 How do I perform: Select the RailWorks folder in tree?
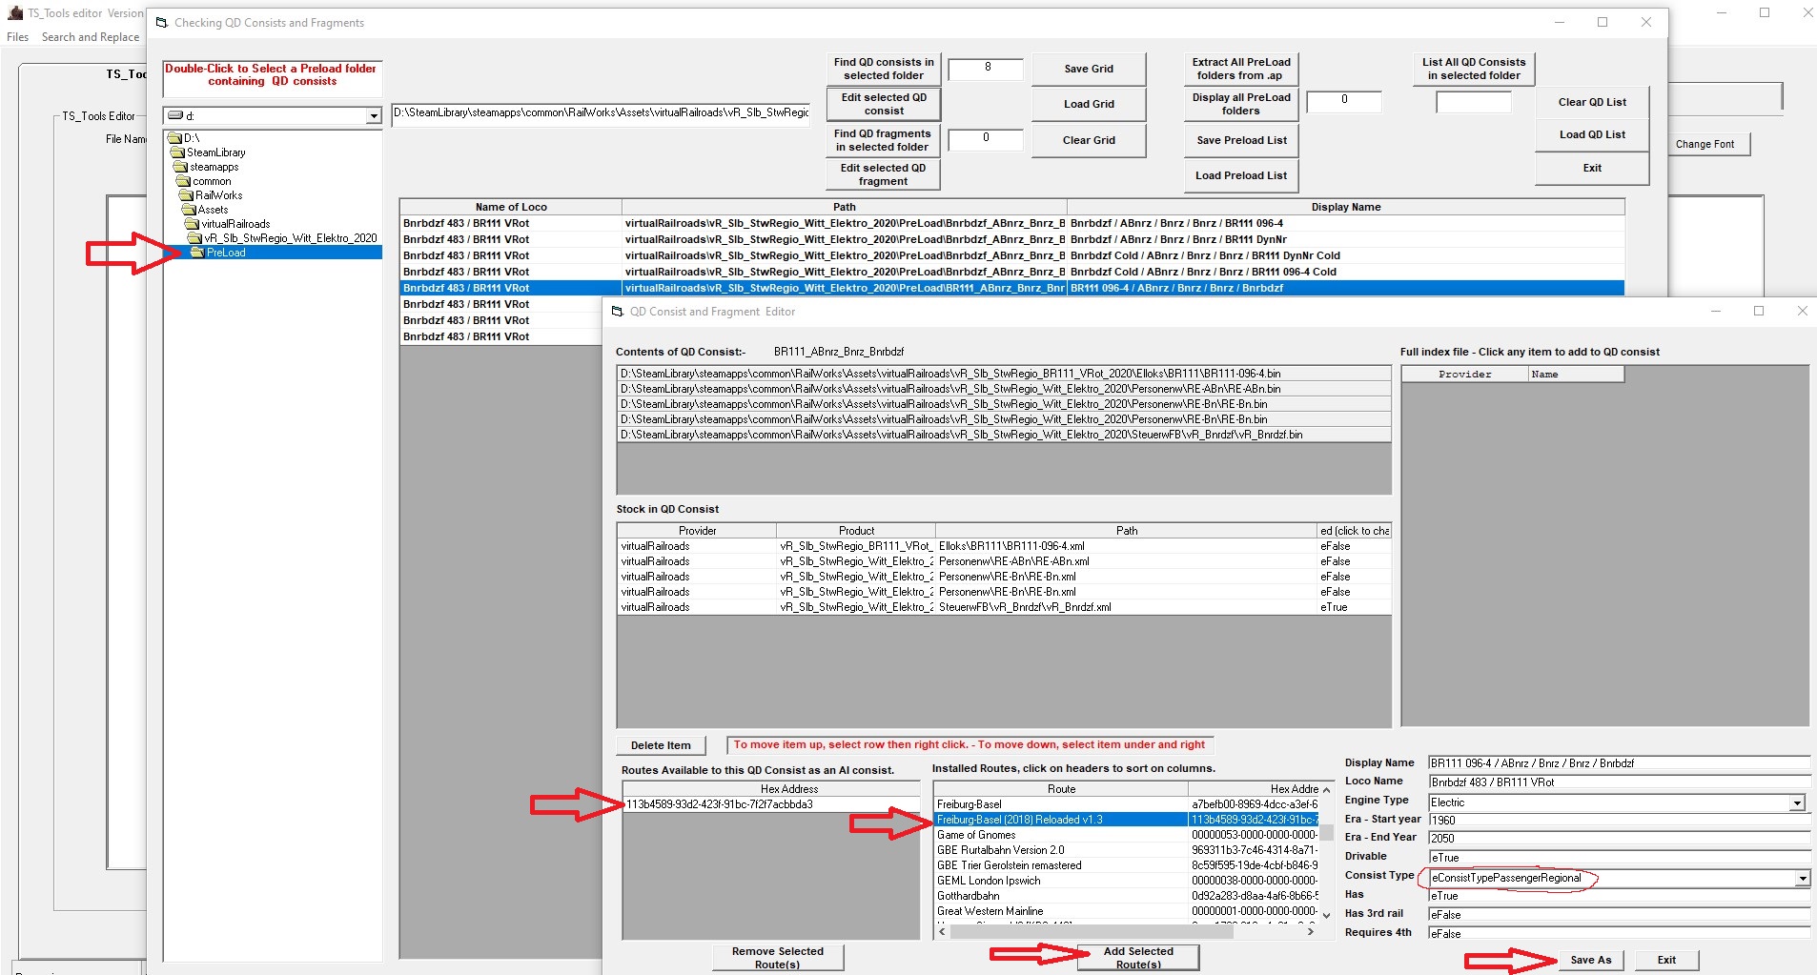[218, 195]
